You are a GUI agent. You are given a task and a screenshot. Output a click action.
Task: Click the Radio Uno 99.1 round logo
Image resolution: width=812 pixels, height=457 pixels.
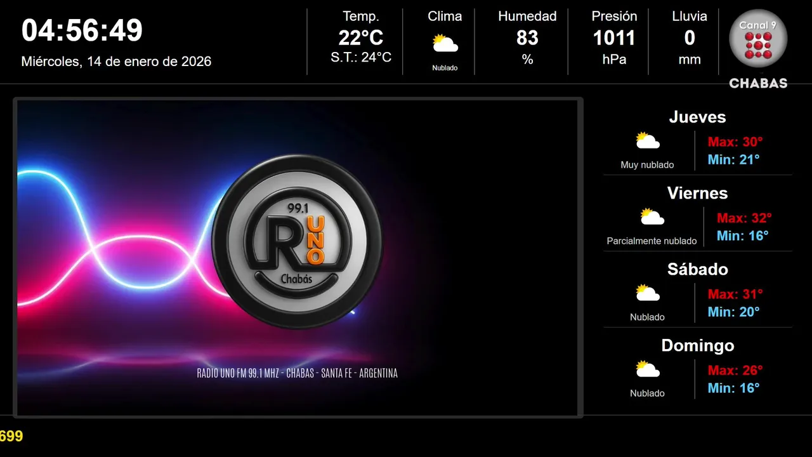point(297,241)
